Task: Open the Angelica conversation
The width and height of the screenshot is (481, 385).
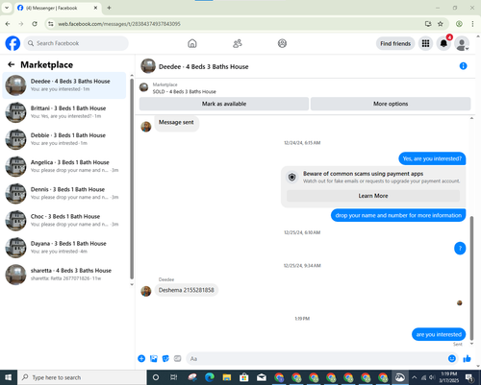Action: [64, 166]
